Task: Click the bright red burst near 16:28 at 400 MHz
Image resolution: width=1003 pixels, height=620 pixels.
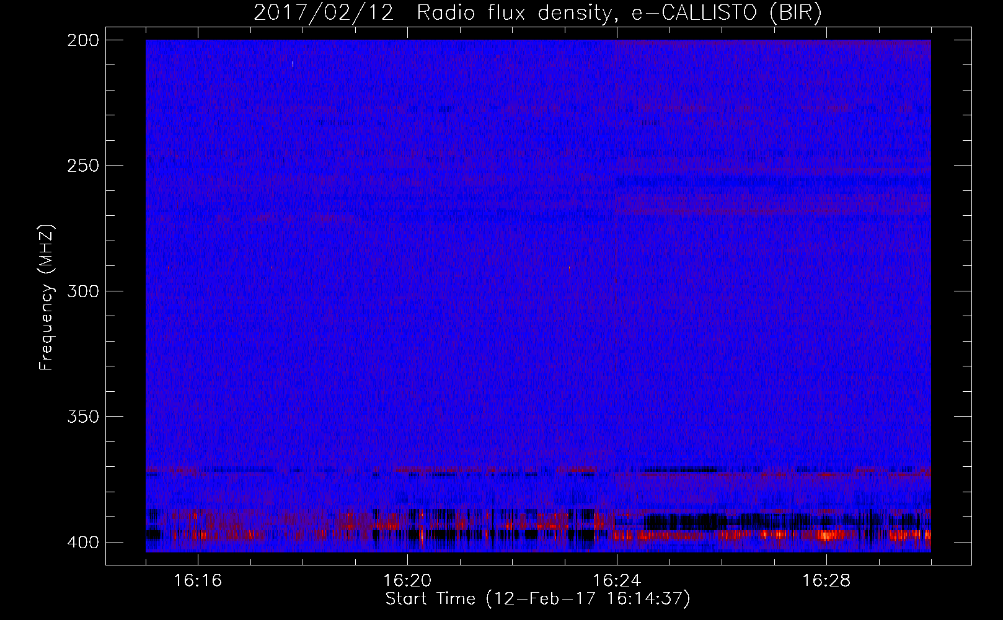Action: click(828, 534)
